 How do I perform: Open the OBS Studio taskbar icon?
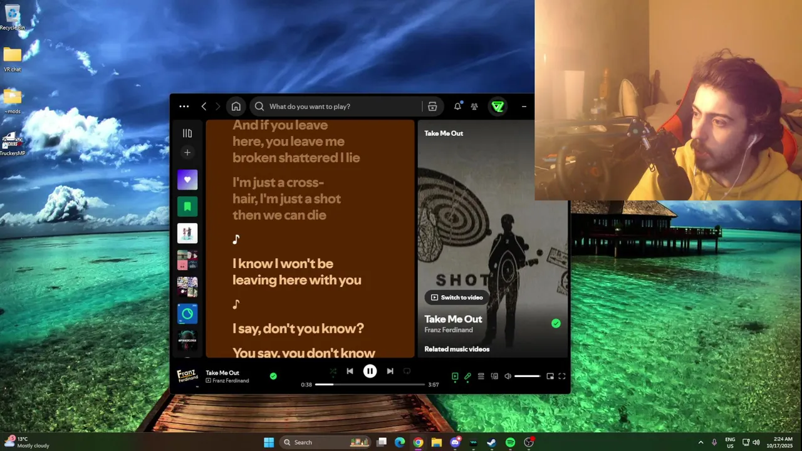point(529,442)
